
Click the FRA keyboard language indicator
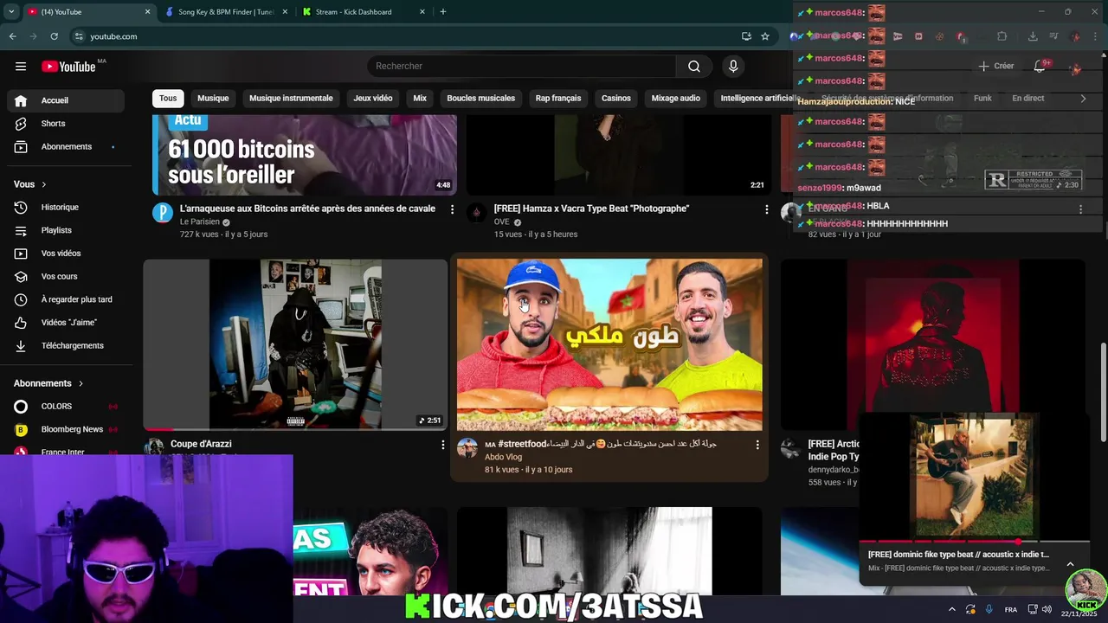[x=1010, y=610]
